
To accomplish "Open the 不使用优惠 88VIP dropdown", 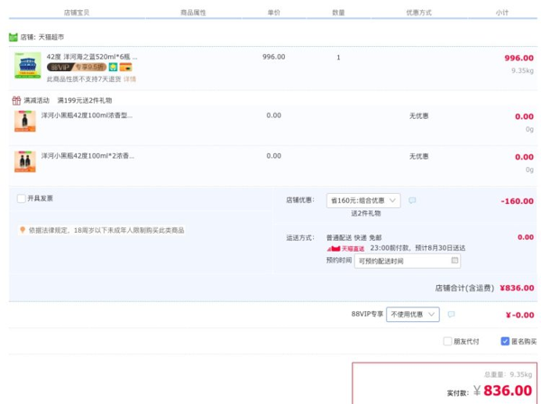I will (413, 315).
